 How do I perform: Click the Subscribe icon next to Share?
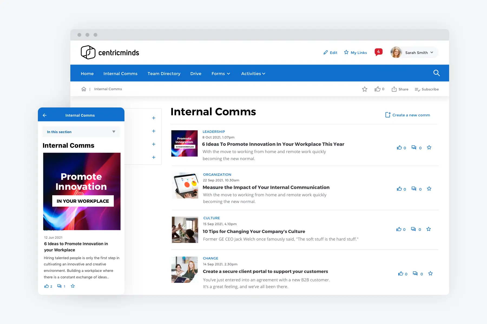pos(417,89)
